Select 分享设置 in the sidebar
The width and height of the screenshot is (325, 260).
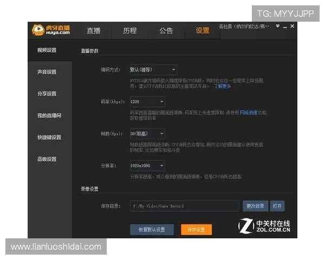coord(47,94)
